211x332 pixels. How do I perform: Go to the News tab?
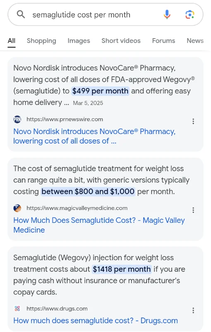(x=195, y=41)
